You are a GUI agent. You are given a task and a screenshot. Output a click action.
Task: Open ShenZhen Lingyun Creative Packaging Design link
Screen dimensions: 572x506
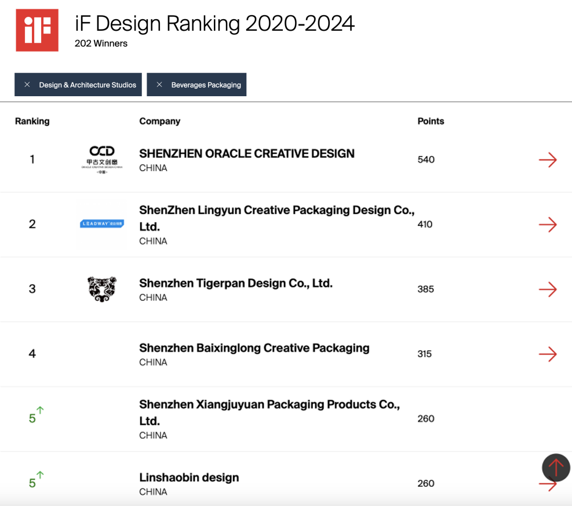277,218
